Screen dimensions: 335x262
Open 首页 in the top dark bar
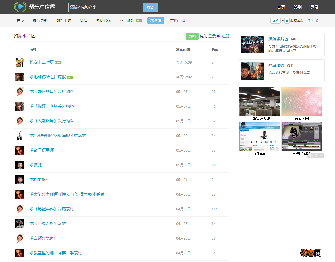[281, 7]
